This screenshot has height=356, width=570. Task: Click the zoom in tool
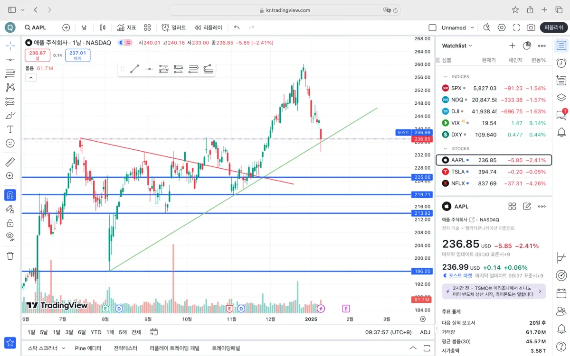(10, 176)
